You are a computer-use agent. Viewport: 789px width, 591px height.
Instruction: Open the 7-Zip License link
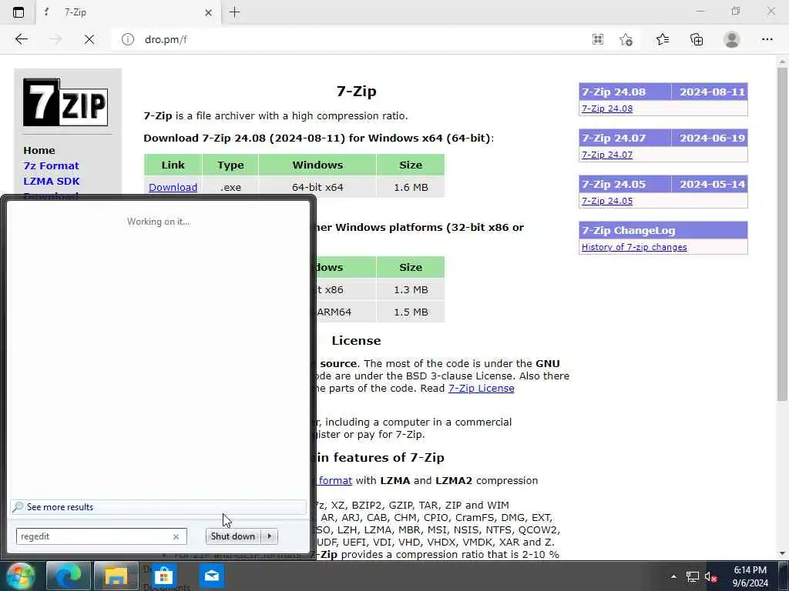pyautogui.click(x=481, y=389)
